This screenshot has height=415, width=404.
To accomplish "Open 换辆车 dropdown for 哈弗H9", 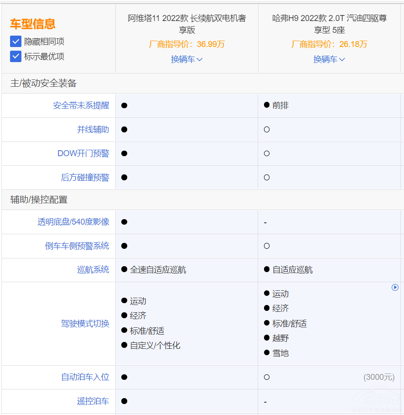I will (x=329, y=59).
